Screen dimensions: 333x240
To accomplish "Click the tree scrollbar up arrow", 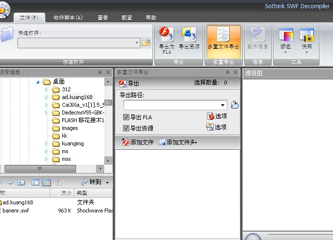I will pos(108,82).
